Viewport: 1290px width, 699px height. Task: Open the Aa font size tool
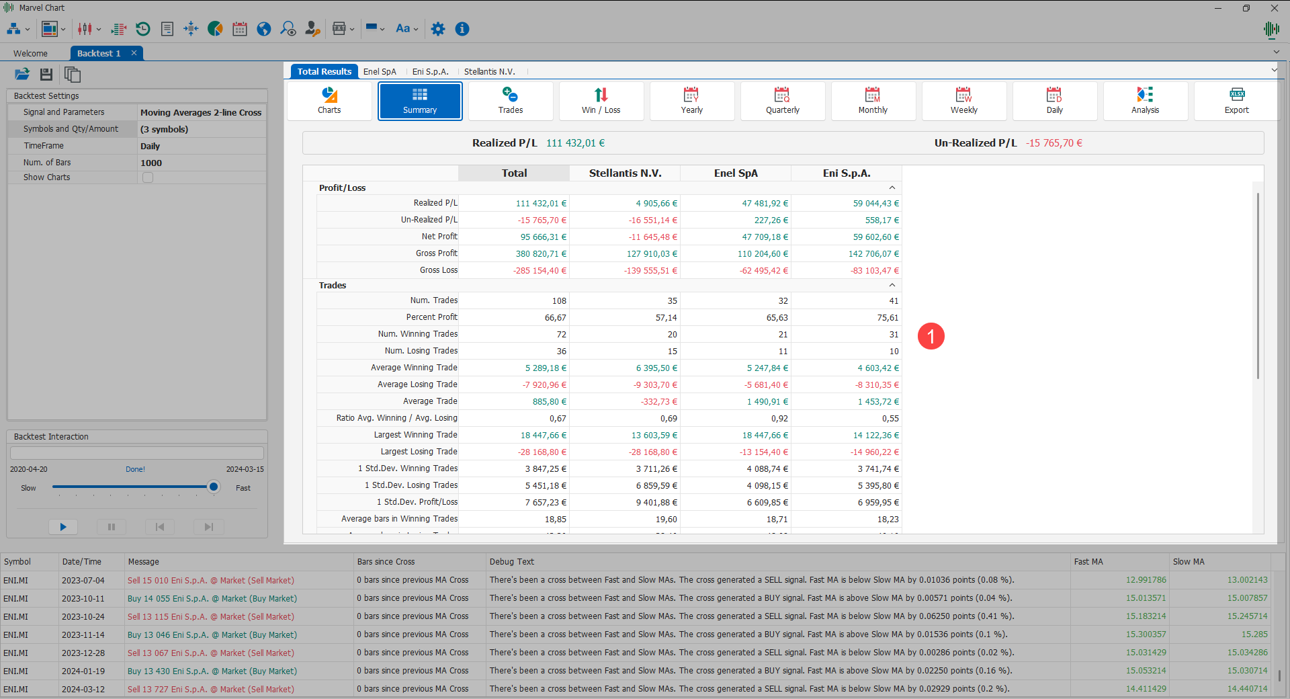(402, 29)
